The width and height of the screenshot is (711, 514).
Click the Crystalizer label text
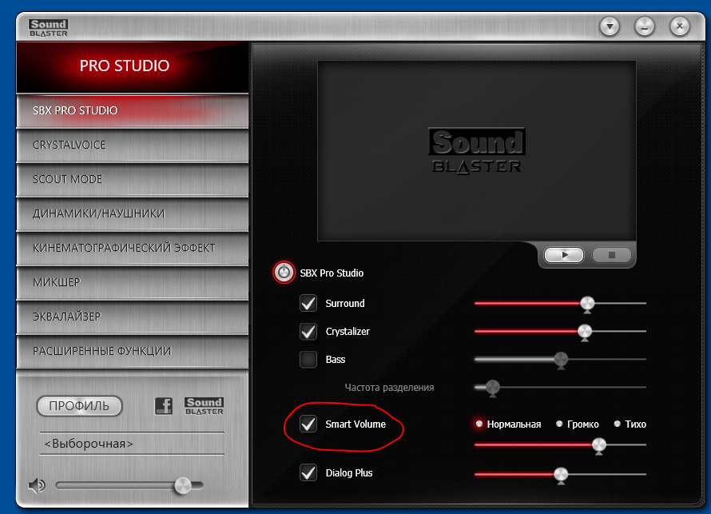(x=348, y=332)
